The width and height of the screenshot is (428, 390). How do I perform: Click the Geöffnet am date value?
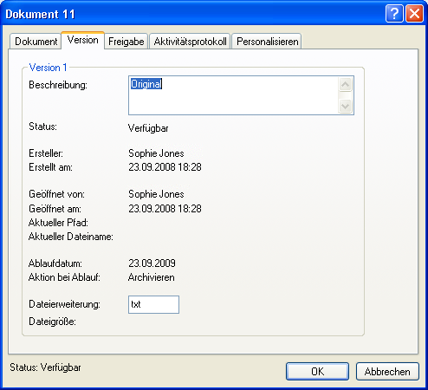165,208
